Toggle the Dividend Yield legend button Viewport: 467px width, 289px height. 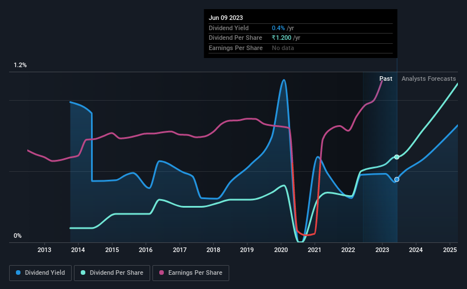(40, 273)
